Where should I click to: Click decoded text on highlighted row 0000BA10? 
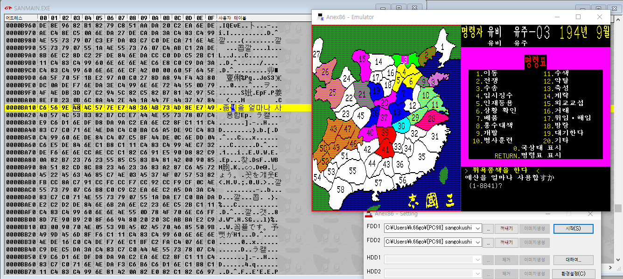coord(249,107)
